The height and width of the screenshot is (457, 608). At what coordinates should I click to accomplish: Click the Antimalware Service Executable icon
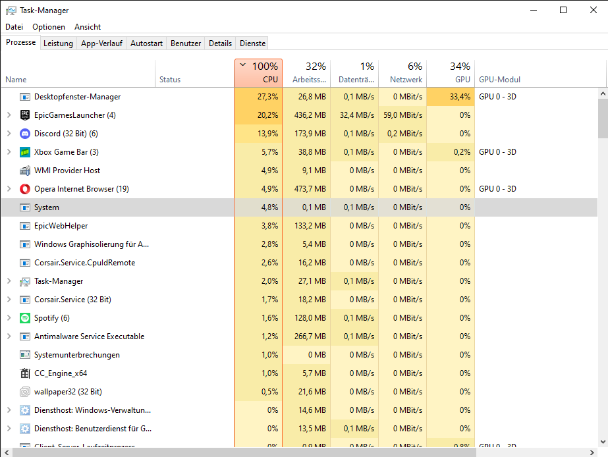coord(25,336)
